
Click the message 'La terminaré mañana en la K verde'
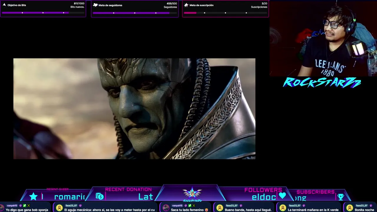coord(313,210)
